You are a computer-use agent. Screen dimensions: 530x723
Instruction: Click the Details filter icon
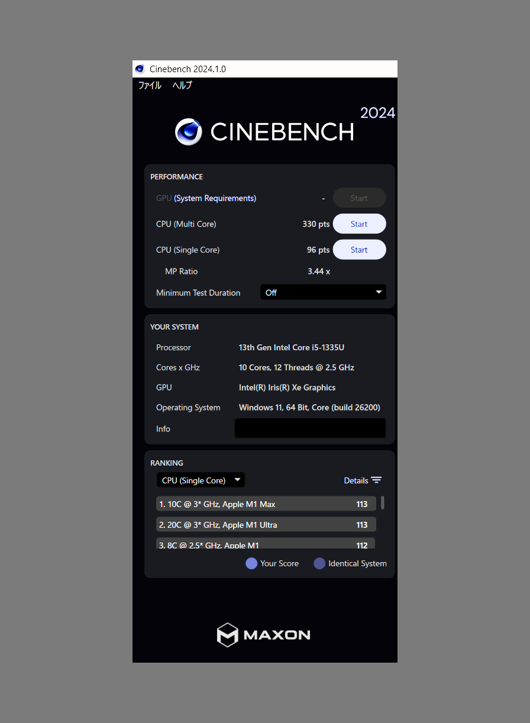376,480
